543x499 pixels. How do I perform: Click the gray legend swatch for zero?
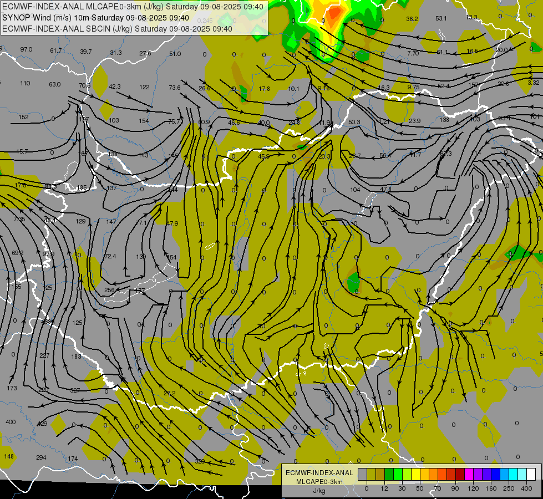pos(363,474)
